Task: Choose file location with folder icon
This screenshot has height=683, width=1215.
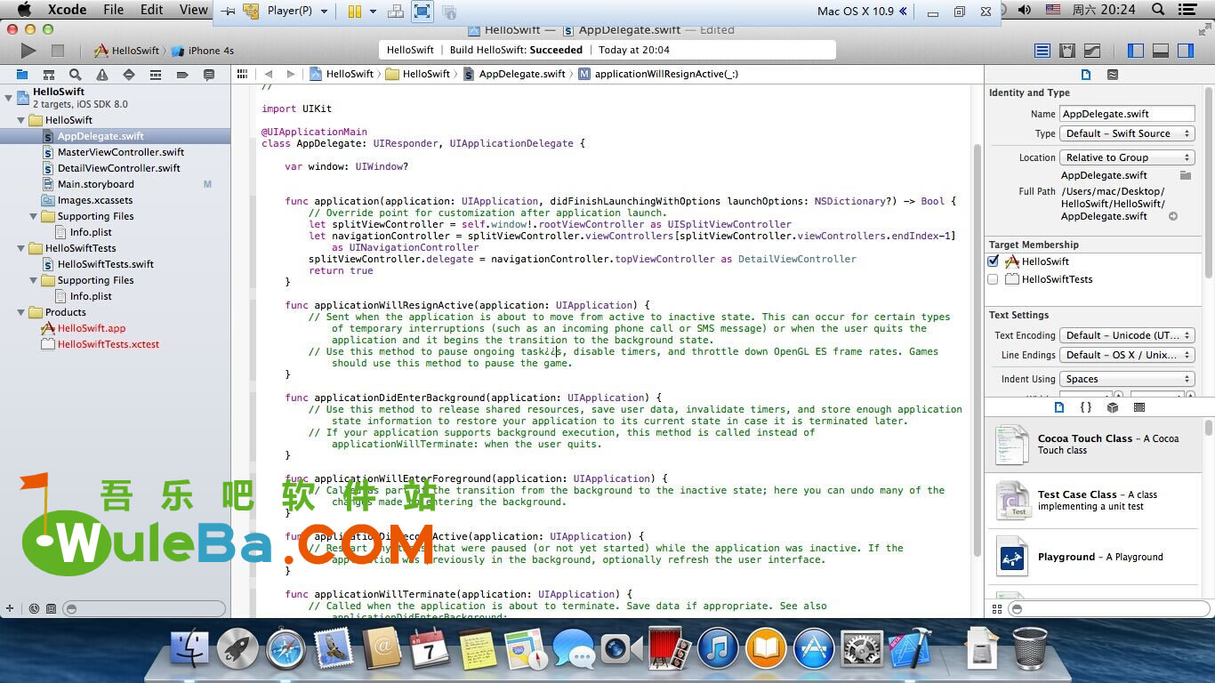Action: click(1185, 175)
